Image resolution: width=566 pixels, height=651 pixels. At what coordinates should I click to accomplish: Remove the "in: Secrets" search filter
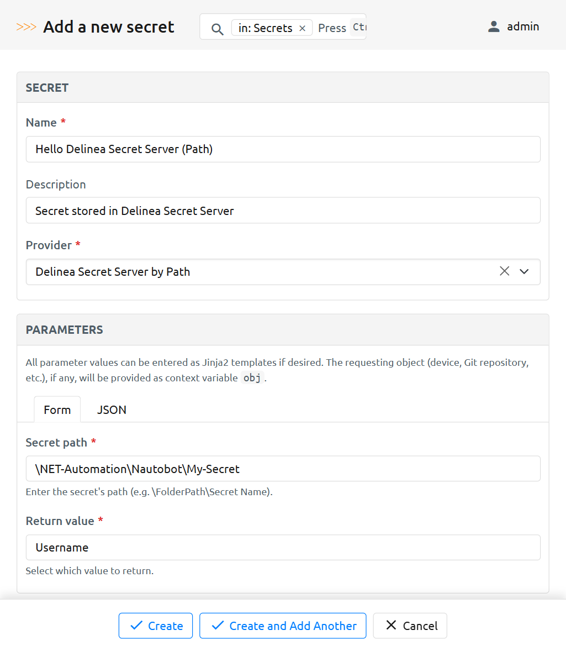[302, 28]
